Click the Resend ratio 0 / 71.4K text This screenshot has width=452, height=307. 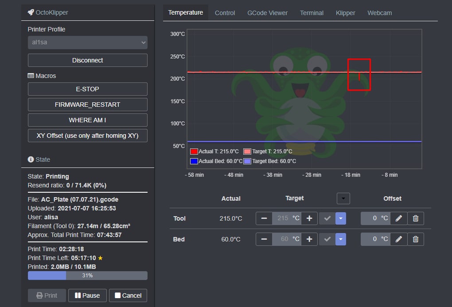coord(67,185)
